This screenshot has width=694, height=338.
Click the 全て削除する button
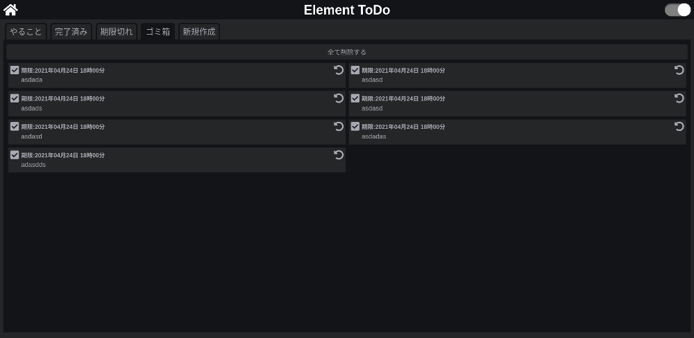point(347,52)
